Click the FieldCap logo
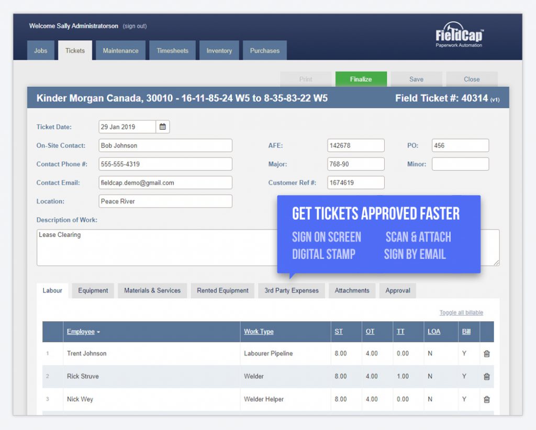The height and width of the screenshot is (430, 536). pyautogui.click(x=459, y=37)
